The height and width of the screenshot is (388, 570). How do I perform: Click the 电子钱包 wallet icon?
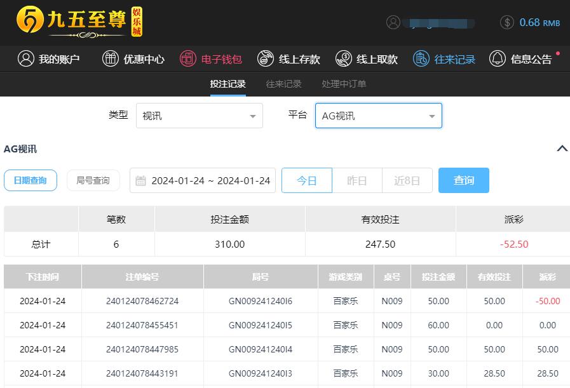(x=188, y=58)
